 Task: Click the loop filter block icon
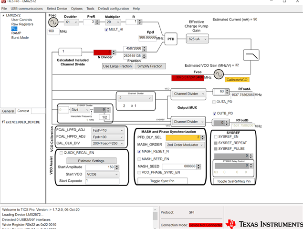click(x=251, y=55)
